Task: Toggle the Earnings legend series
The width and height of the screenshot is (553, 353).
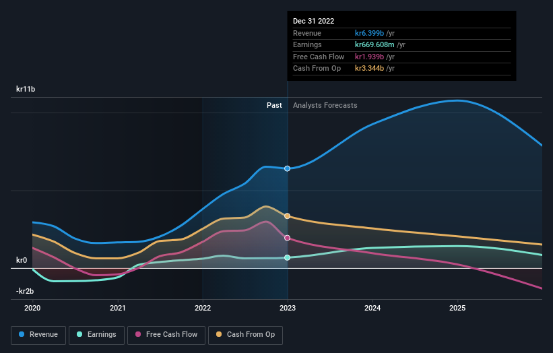Action: coord(96,335)
